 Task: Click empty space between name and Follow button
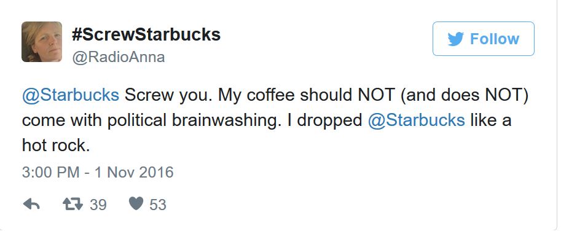[326, 39]
